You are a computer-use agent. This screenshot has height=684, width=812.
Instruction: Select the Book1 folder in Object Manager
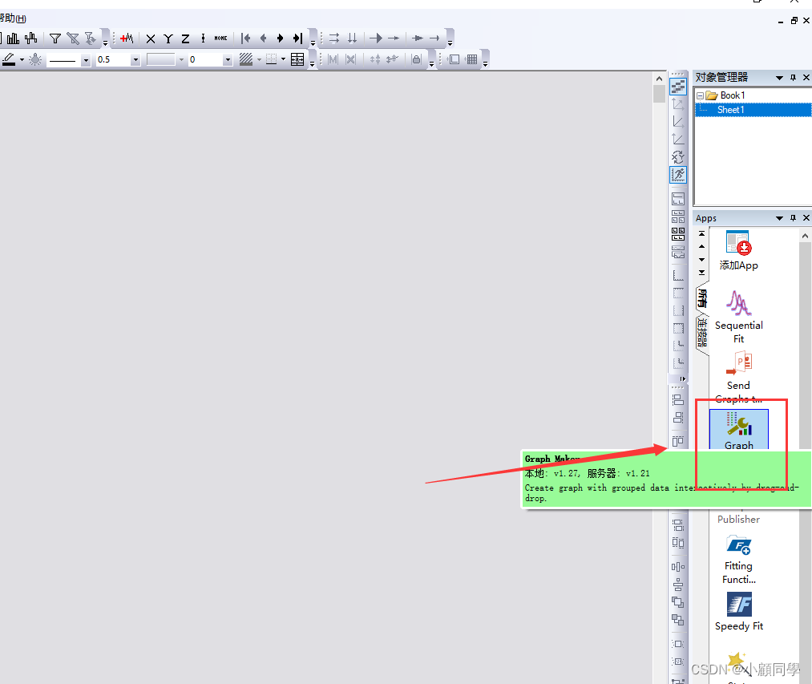[726, 95]
